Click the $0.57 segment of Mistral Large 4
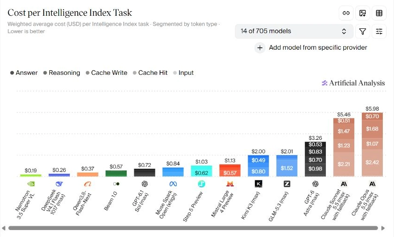 (230, 173)
